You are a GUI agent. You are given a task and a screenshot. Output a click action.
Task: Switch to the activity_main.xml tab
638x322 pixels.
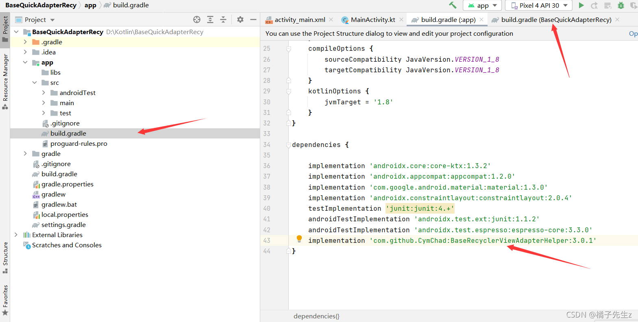coord(300,19)
